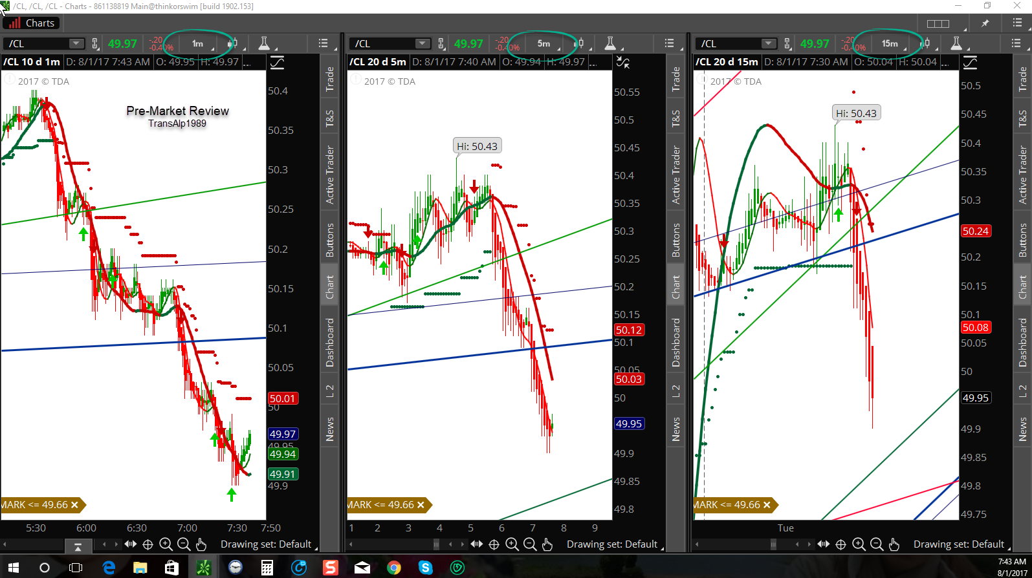Open the 1m timeframe selector

point(198,43)
